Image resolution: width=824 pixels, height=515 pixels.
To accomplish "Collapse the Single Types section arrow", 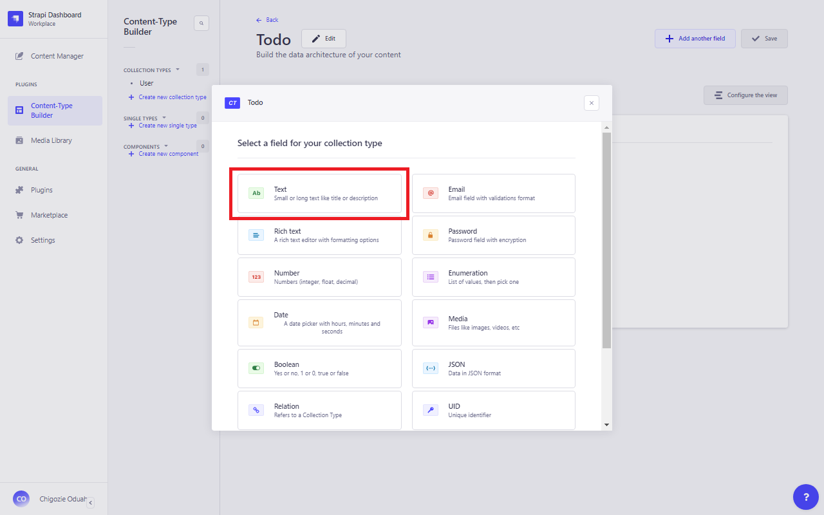I will pos(164,118).
